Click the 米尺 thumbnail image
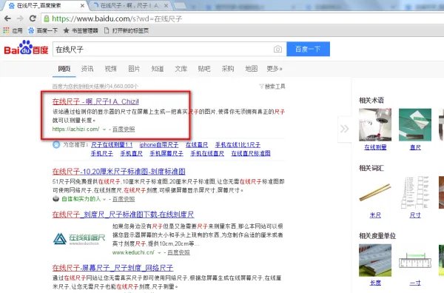Screen dimensions: 444x293 click(x=375, y=192)
